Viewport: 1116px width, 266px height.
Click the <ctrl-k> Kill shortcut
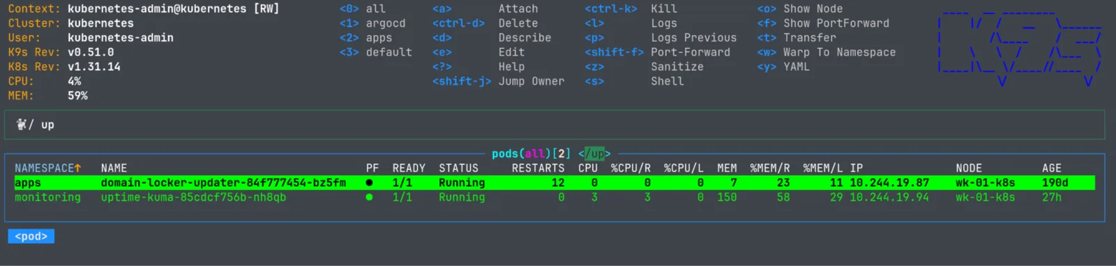pyautogui.click(x=631, y=8)
